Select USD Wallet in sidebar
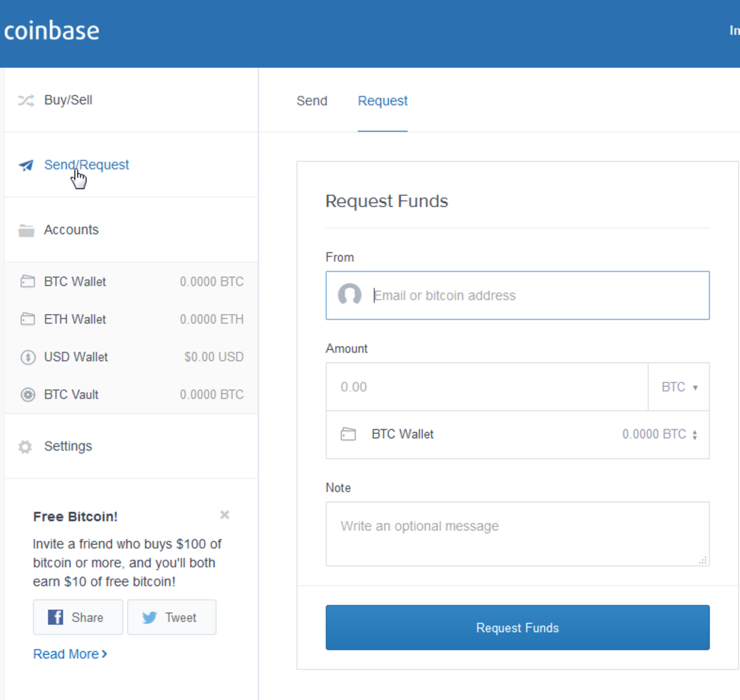The width and height of the screenshot is (740, 700). pyautogui.click(x=131, y=357)
